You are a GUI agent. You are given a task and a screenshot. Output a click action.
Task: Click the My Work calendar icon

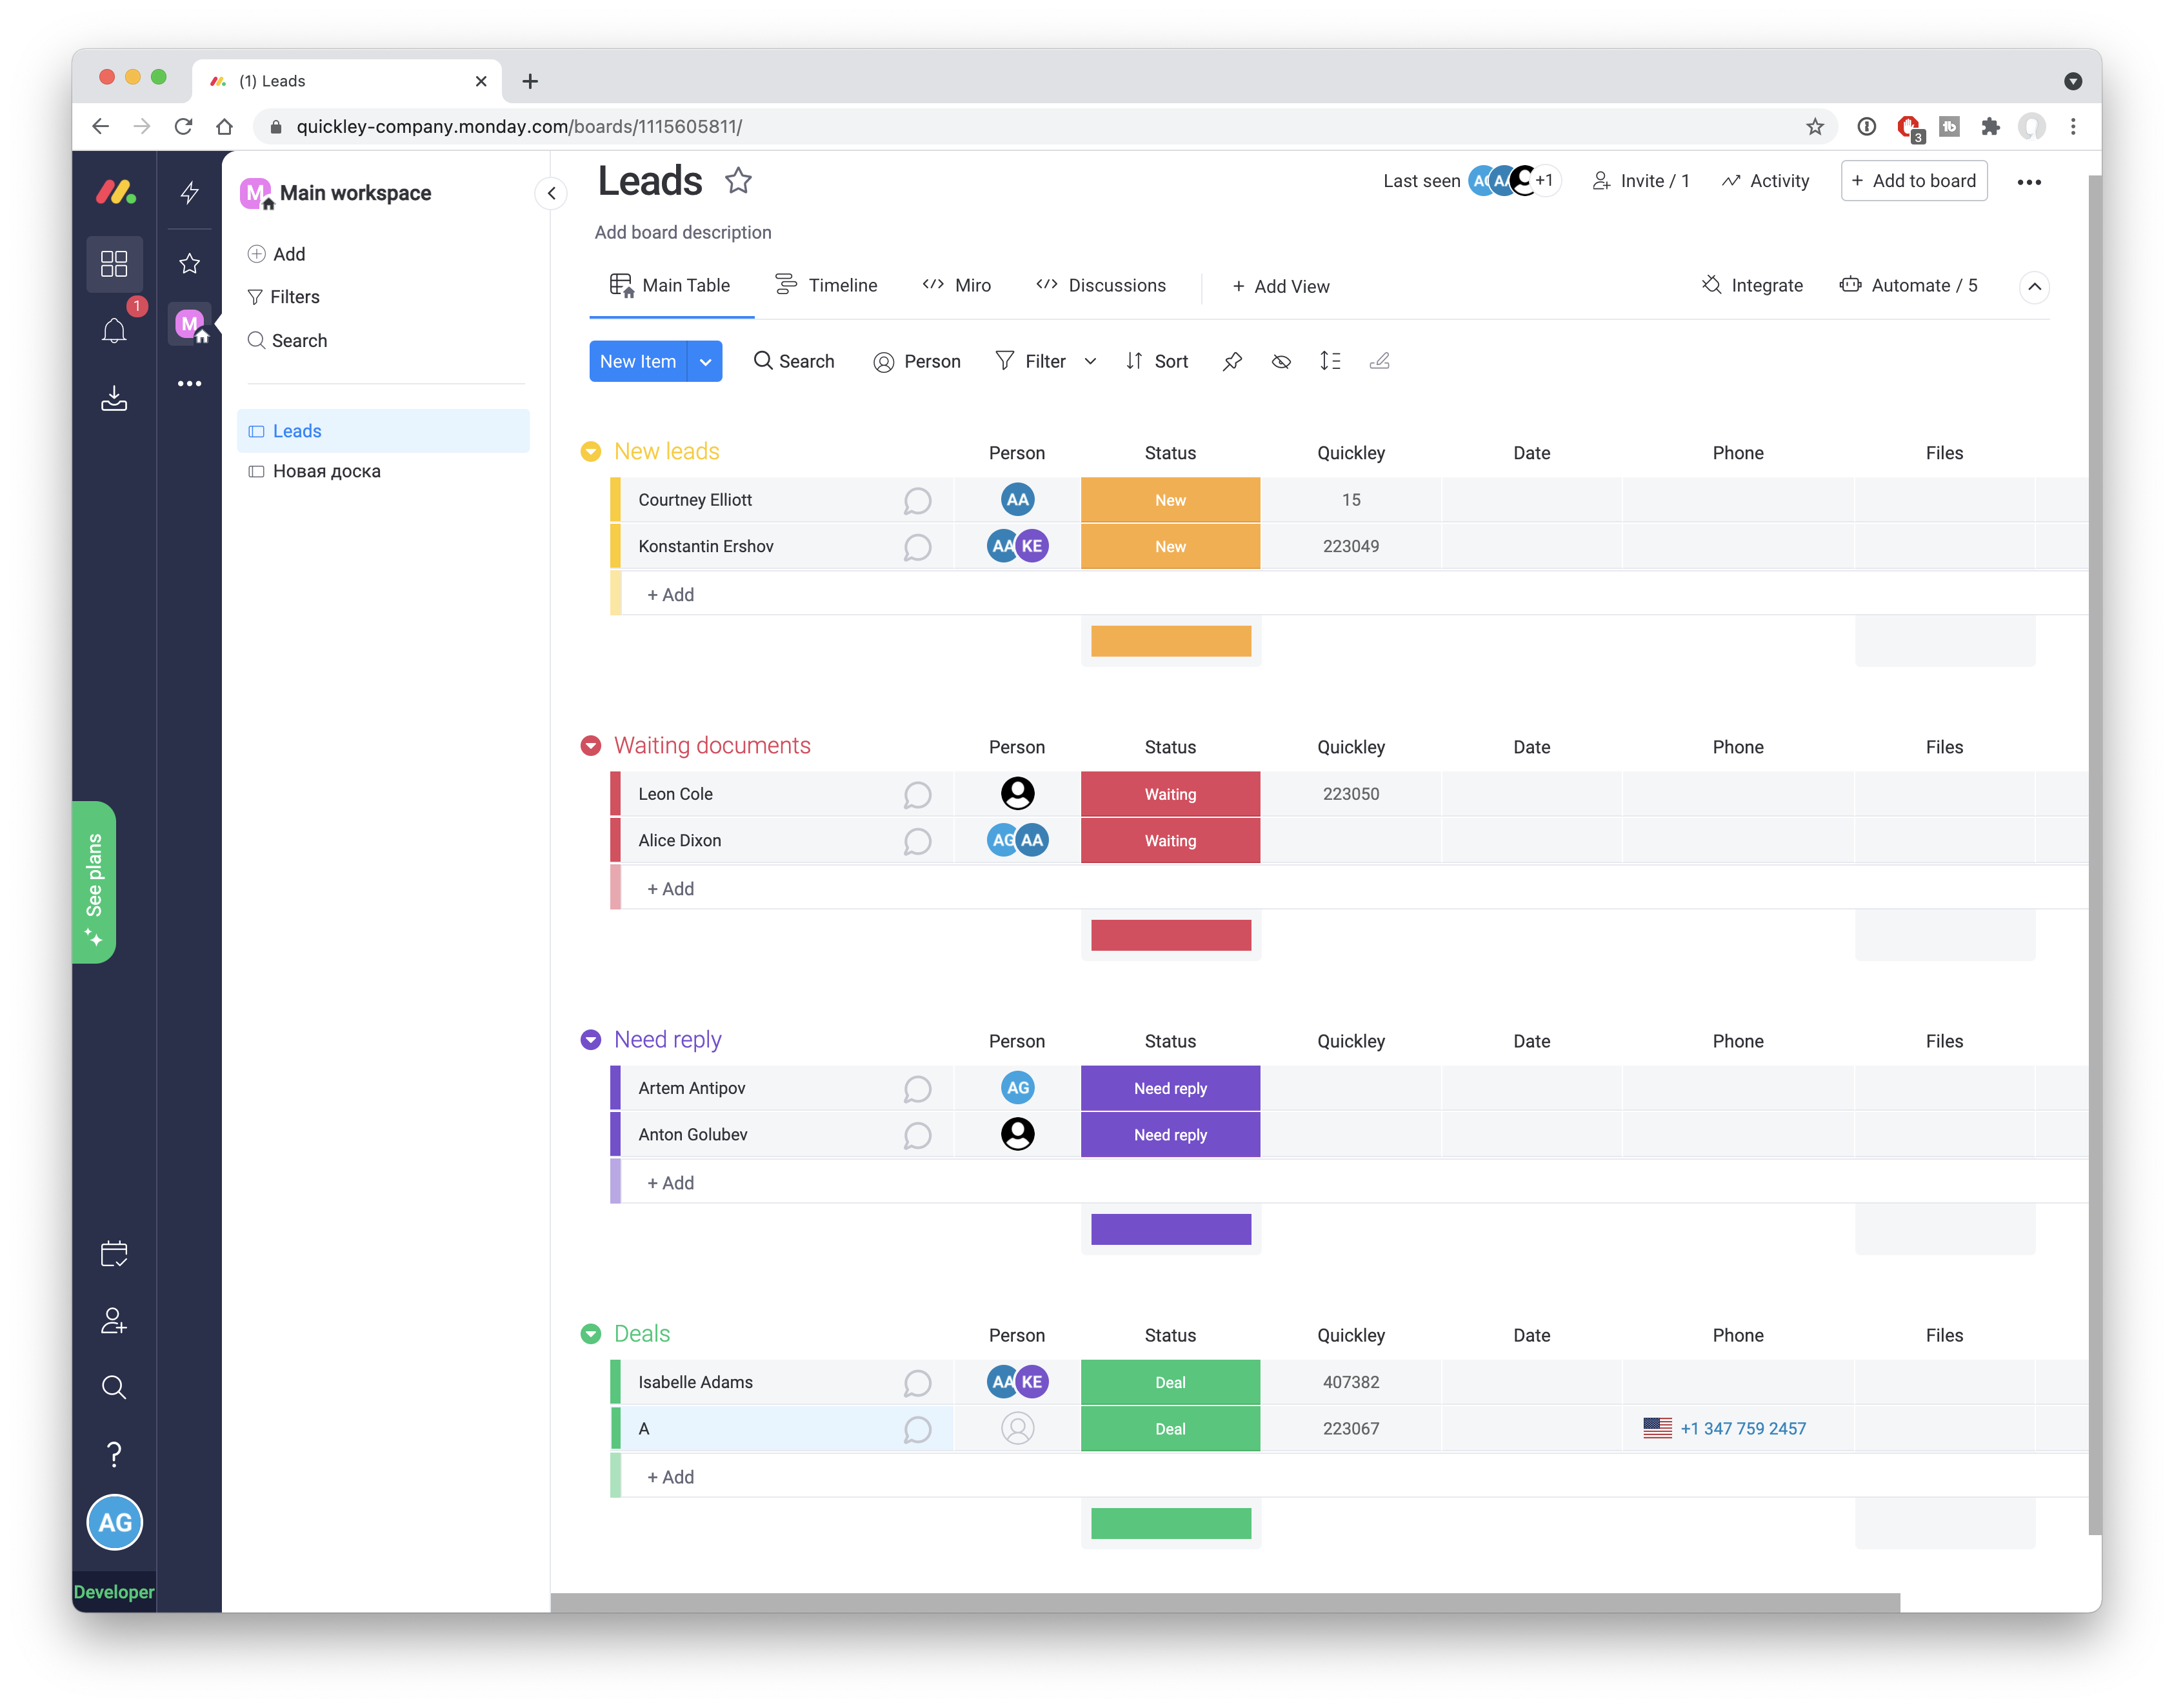coord(114,1254)
